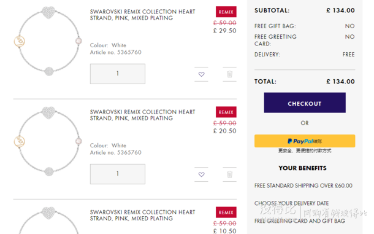
Task: Open first bracelet product image
Action: pos(48,41)
